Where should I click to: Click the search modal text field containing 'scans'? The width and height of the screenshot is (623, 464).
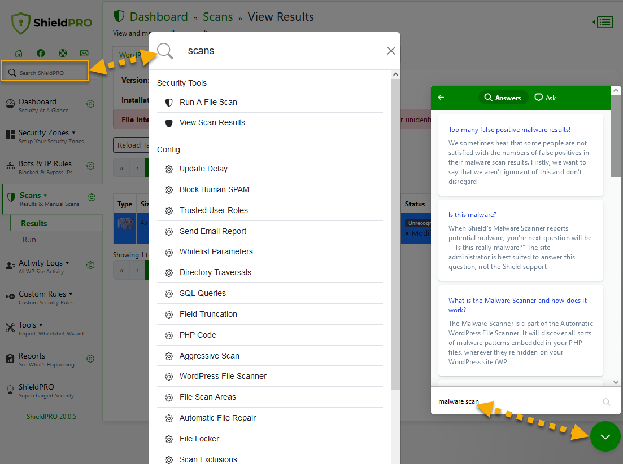pos(282,51)
